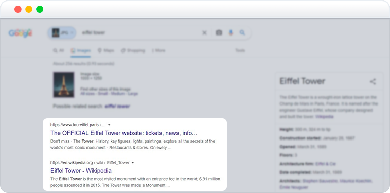The width and height of the screenshot is (390, 193).
Task: Open the Maps tab
Action: point(105,50)
